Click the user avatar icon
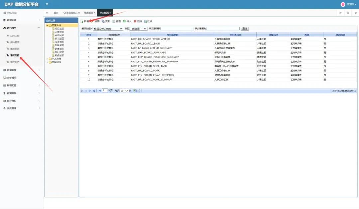This screenshot has height=209, width=359. pyautogui.click(x=343, y=4)
